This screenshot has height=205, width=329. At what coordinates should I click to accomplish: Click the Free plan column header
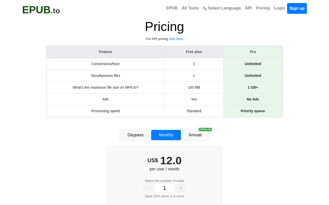194,52
